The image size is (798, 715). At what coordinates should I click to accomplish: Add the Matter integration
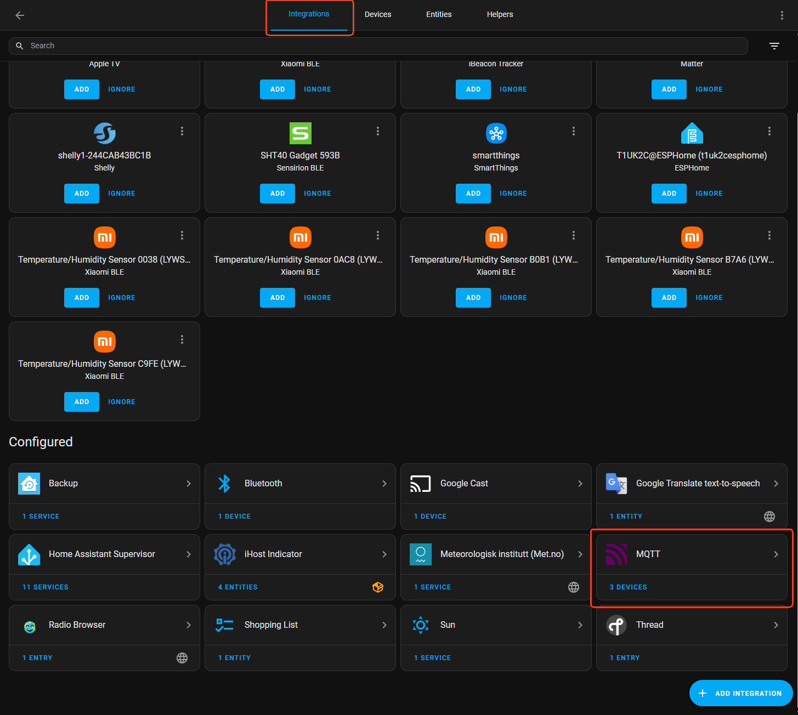click(669, 89)
